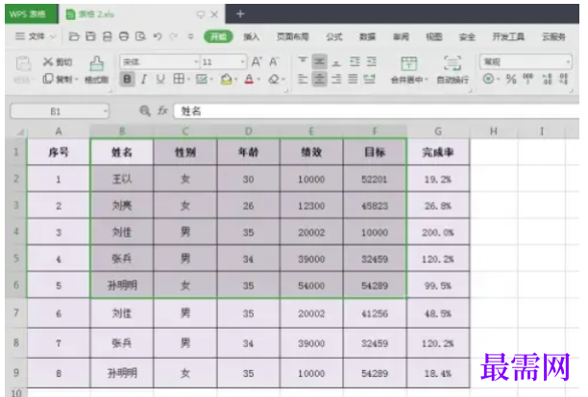Select column G header
Screen dimensions: 588x397
(437, 131)
